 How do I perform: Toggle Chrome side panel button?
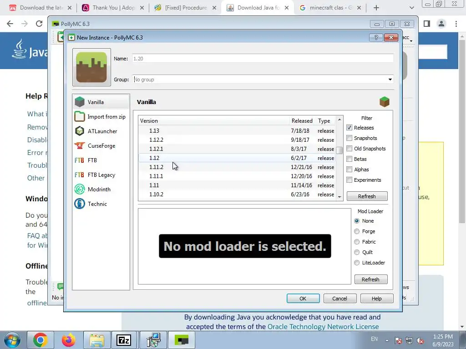pos(427,24)
